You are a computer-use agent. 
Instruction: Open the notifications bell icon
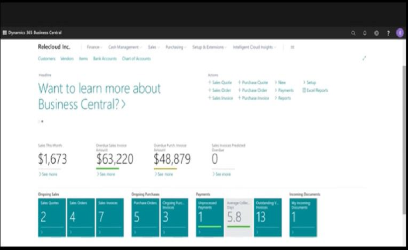click(365, 33)
